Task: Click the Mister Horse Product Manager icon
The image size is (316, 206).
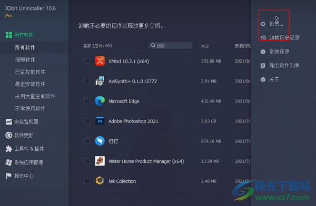Action: (x=100, y=161)
